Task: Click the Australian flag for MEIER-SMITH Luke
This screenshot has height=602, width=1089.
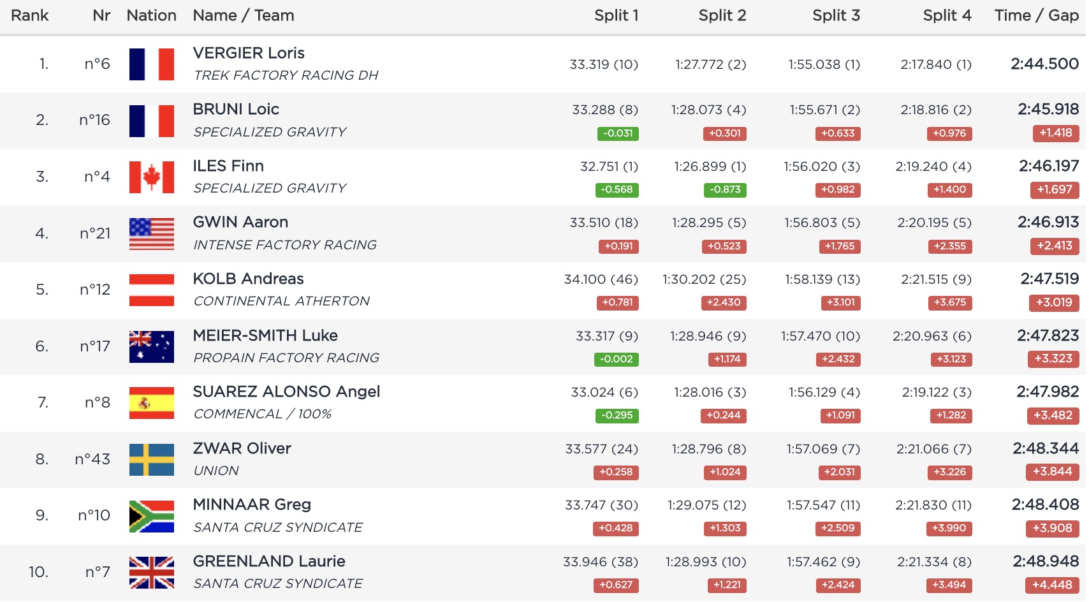Action: [x=151, y=347]
